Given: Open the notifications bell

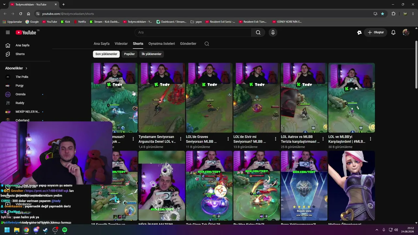Looking at the screenshot, I should point(394,32).
